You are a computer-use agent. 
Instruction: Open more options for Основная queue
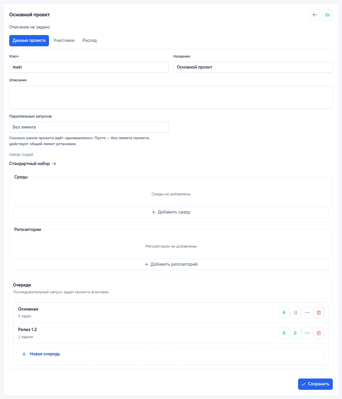click(307, 313)
